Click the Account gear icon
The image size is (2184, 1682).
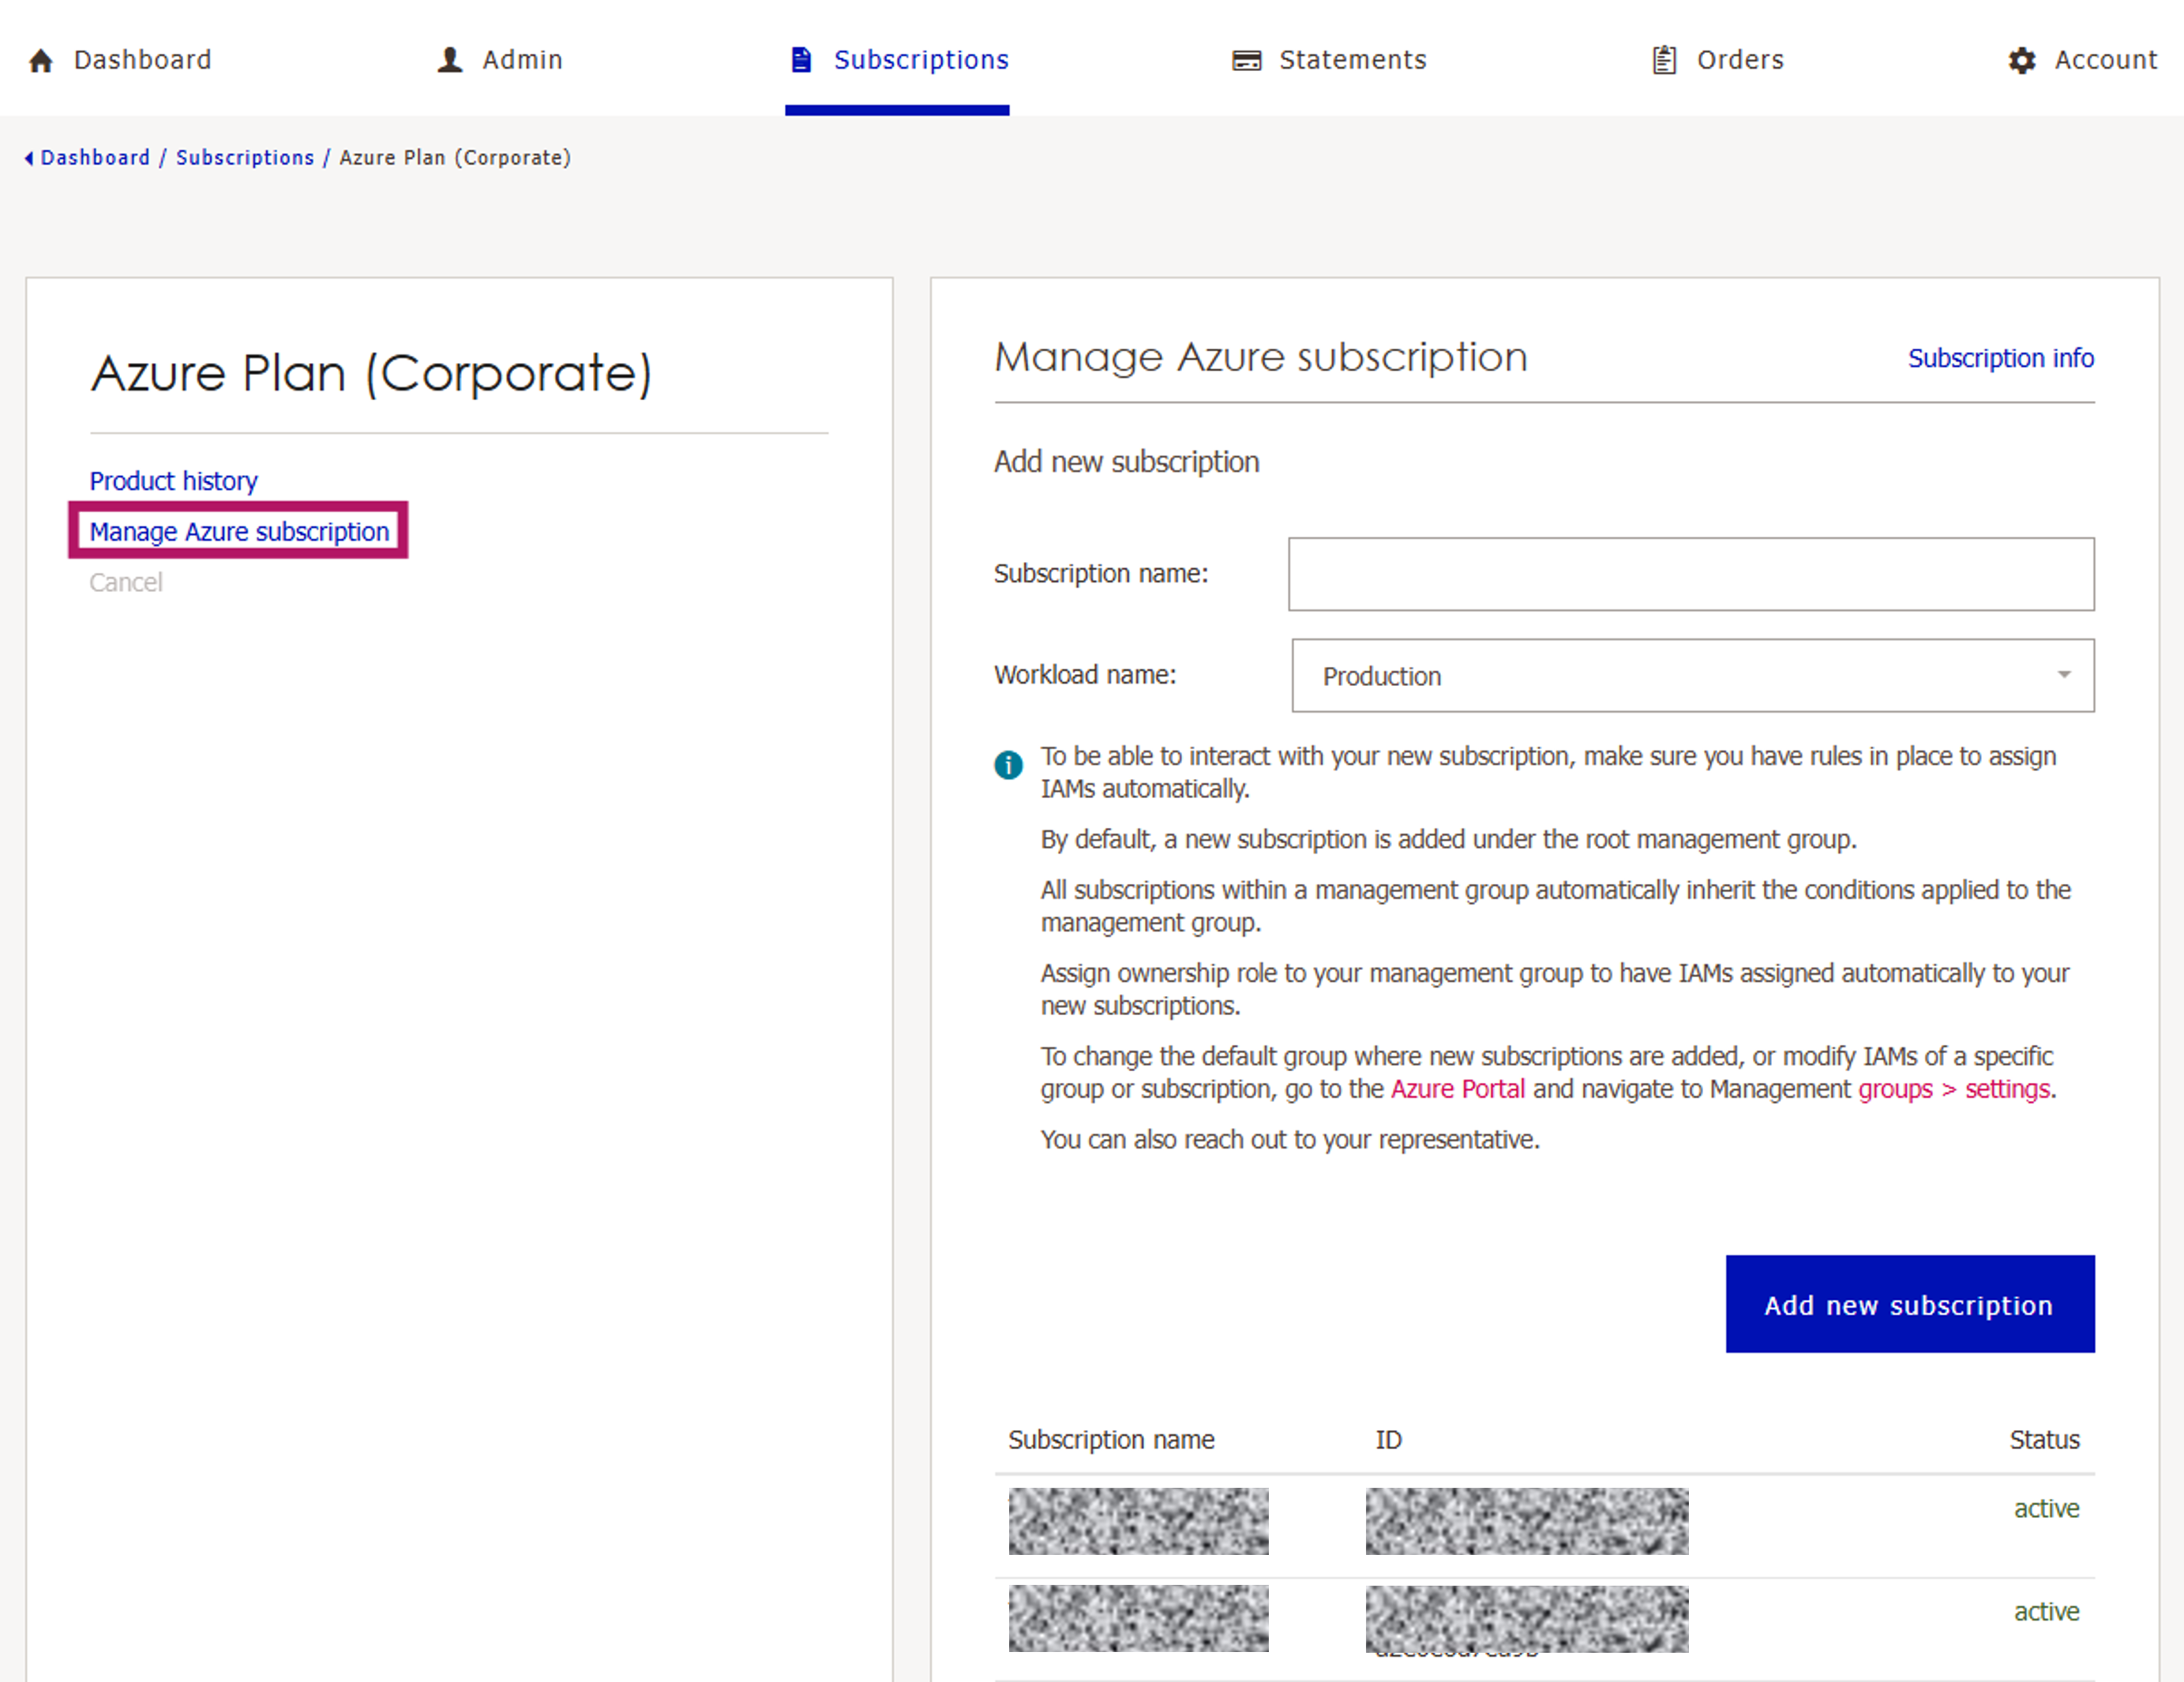coord(2021,61)
